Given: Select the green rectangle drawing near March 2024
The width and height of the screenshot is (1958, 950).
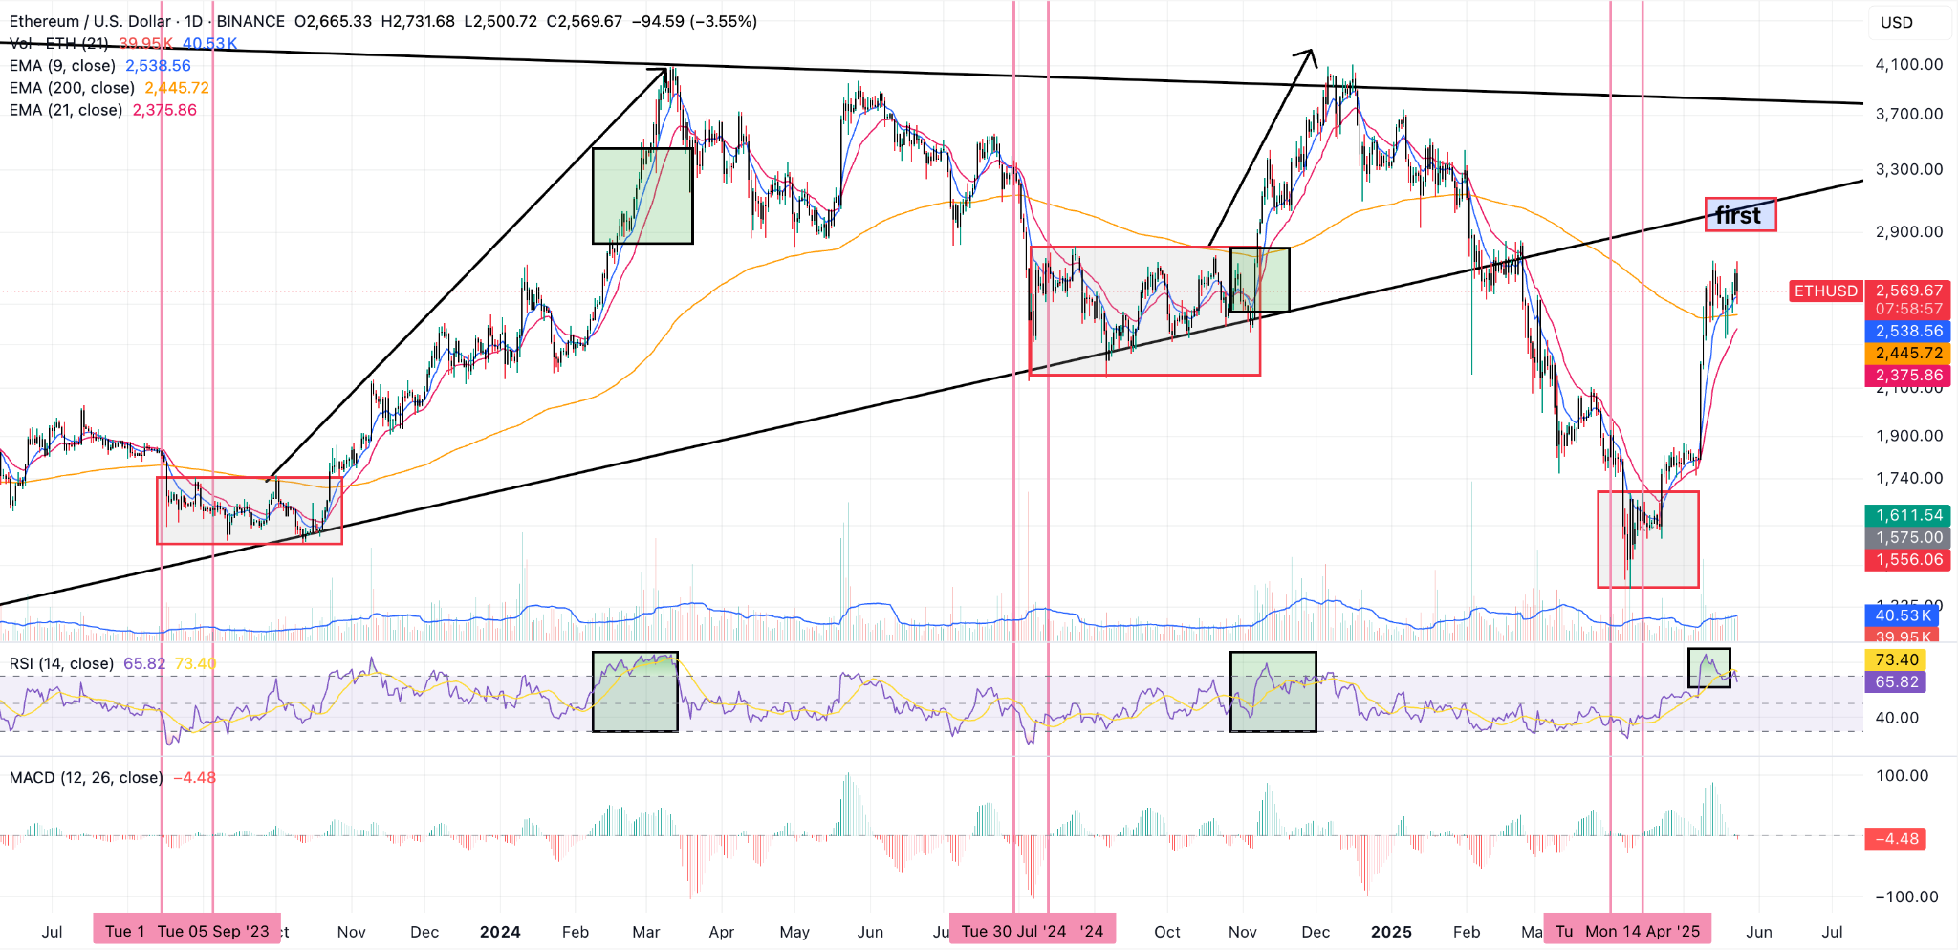Looking at the screenshot, I should pyautogui.click(x=642, y=196).
